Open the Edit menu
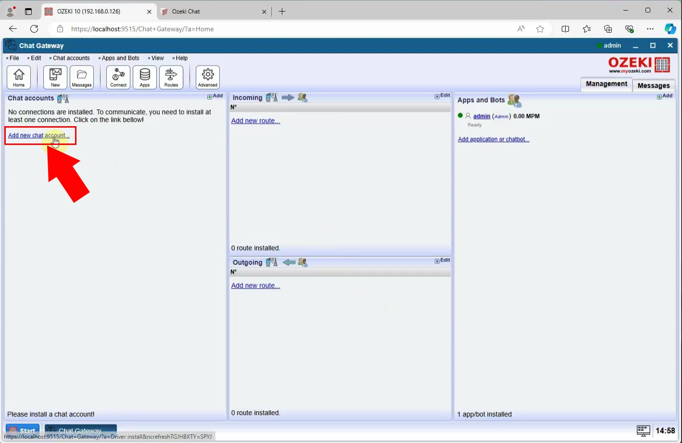This screenshot has height=443, width=682. [x=35, y=58]
